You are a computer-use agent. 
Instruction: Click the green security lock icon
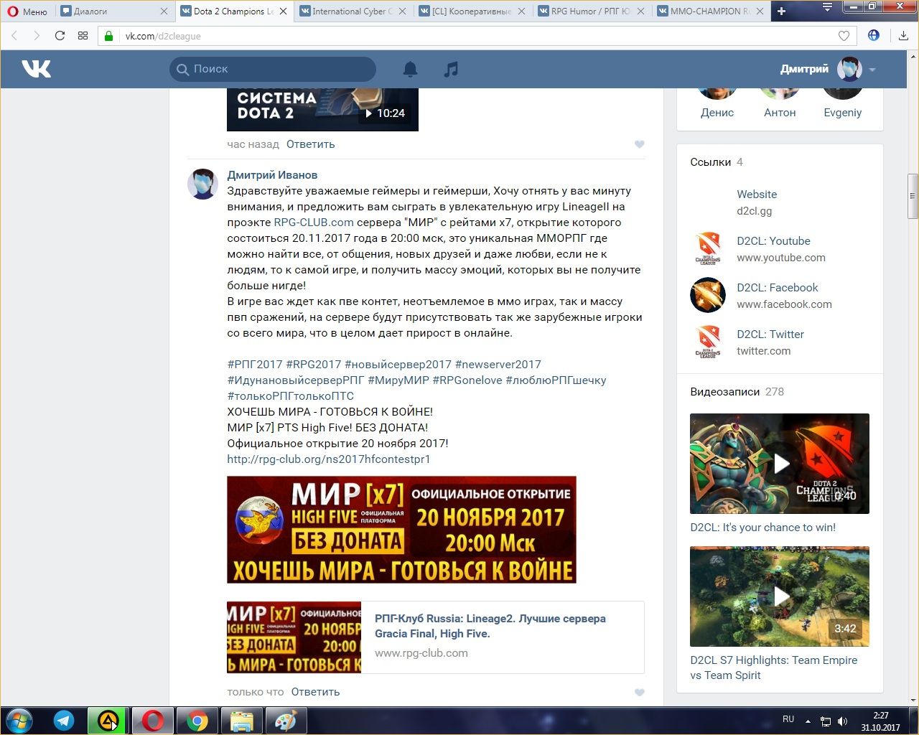click(x=109, y=36)
